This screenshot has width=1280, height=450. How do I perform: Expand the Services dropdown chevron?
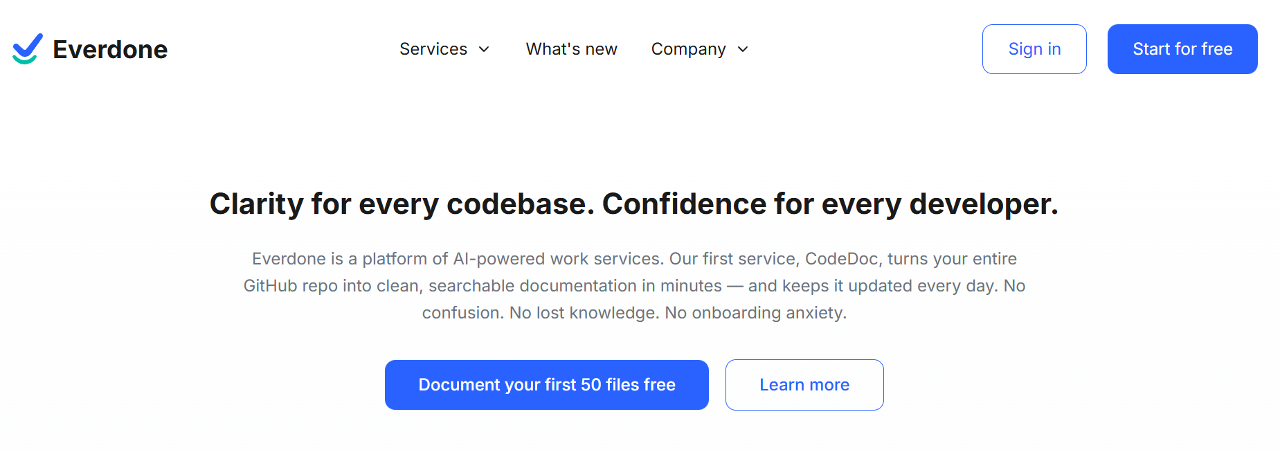485,49
